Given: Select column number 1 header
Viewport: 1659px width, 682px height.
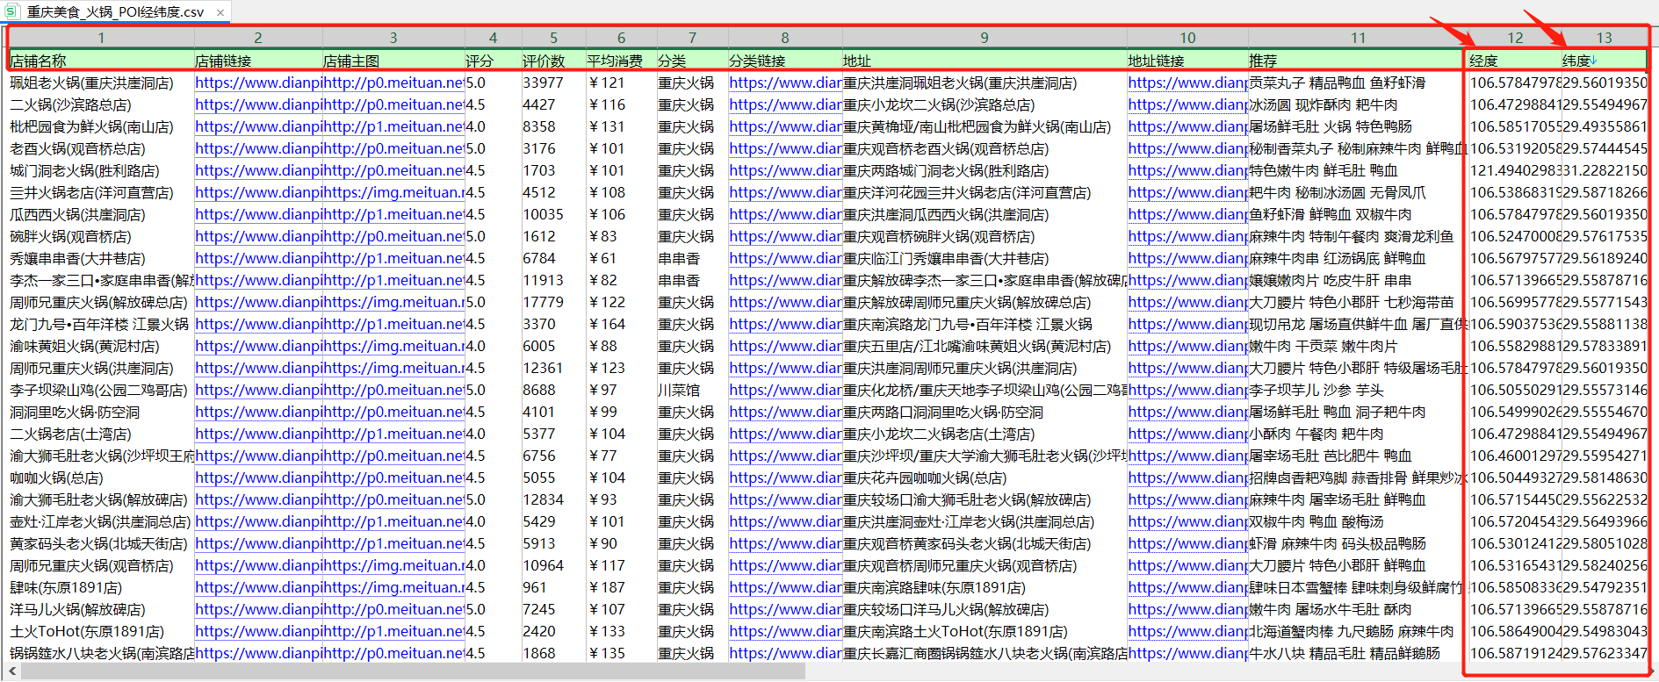Looking at the screenshot, I should click(101, 38).
